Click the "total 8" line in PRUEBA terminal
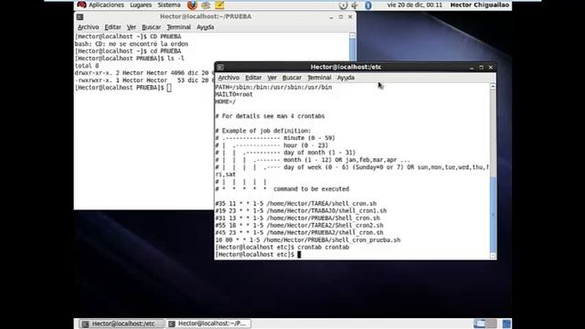This screenshot has width=585, height=329. click(x=87, y=66)
